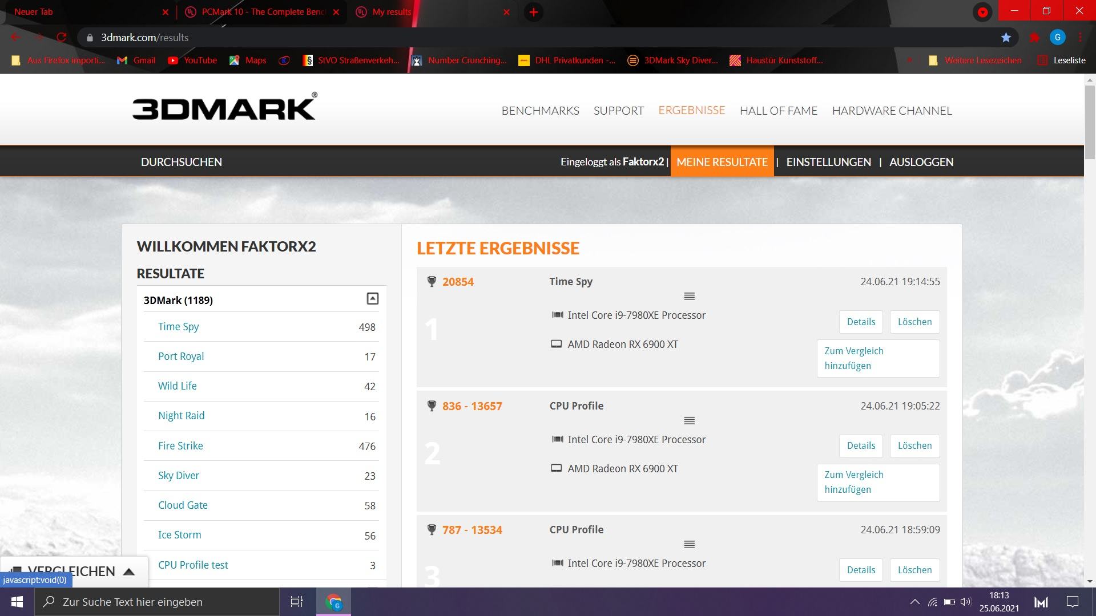The height and width of the screenshot is (616, 1096).
Task: Open Chrome extensions puzzle icon
Action: point(1034,38)
